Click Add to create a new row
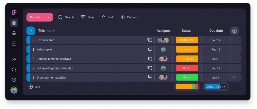The image size is (257, 109). [34, 87]
